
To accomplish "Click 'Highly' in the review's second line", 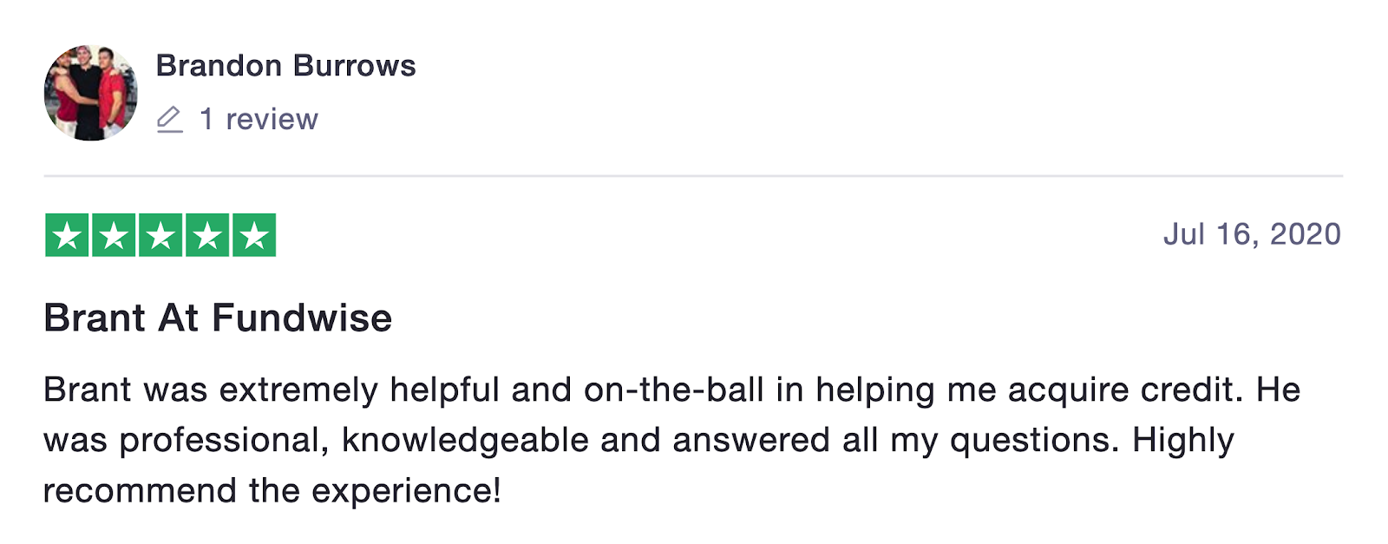I will [1183, 441].
